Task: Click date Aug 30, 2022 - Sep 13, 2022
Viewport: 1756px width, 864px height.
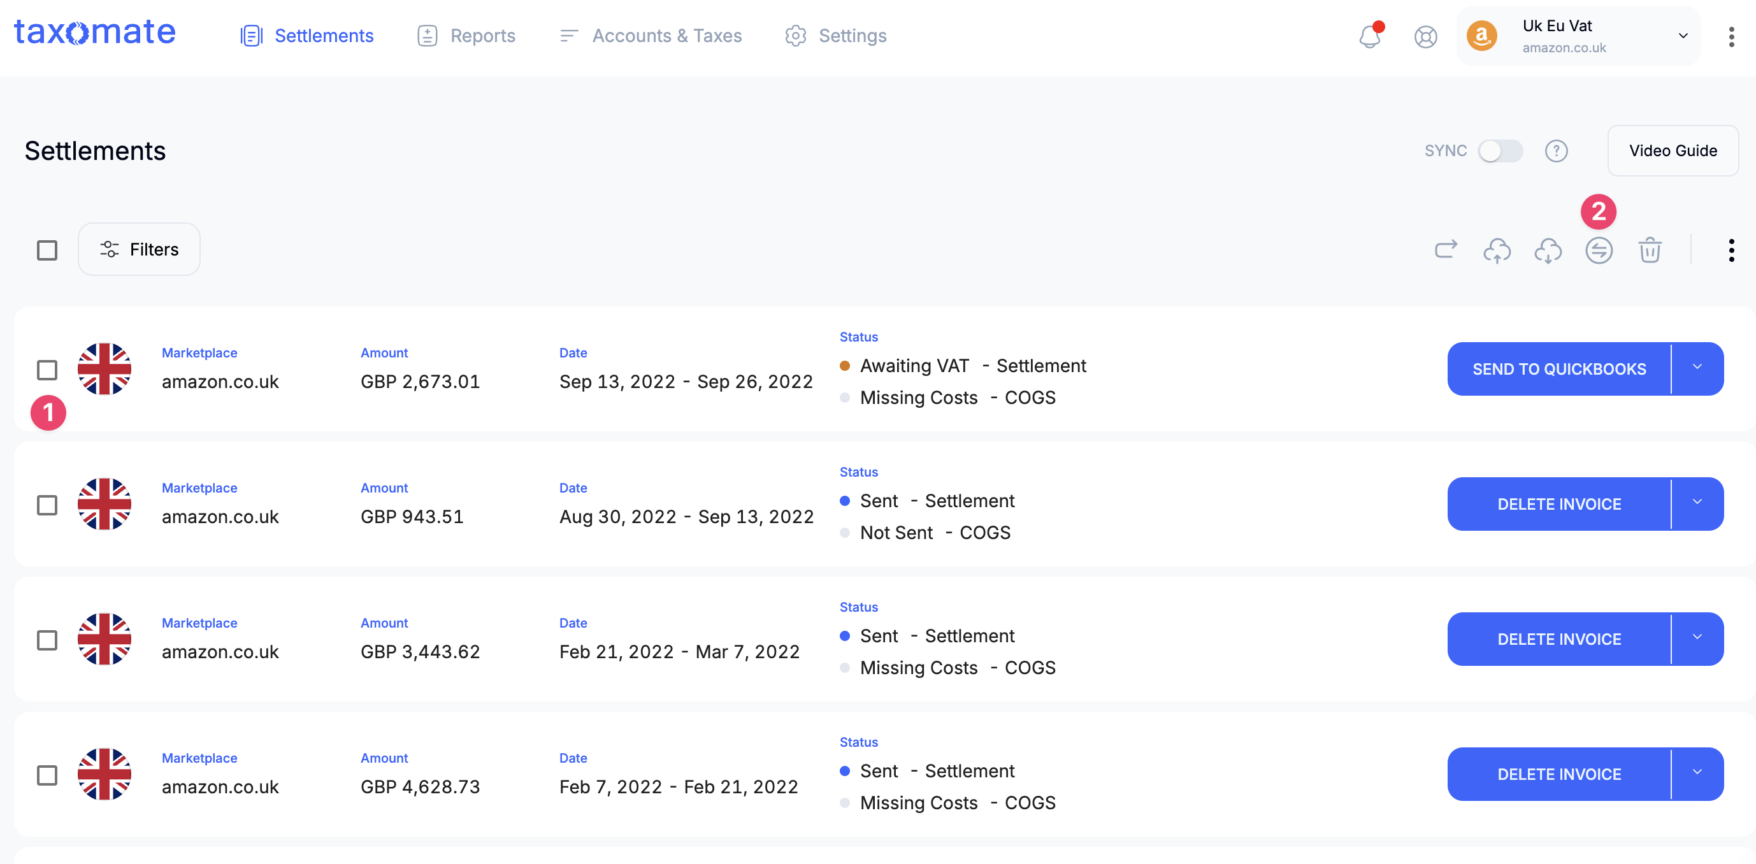Action: tap(686, 516)
